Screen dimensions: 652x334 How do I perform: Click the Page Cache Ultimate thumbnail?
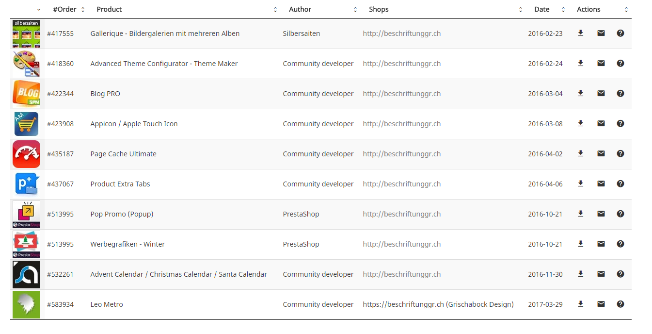pos(26,154)
